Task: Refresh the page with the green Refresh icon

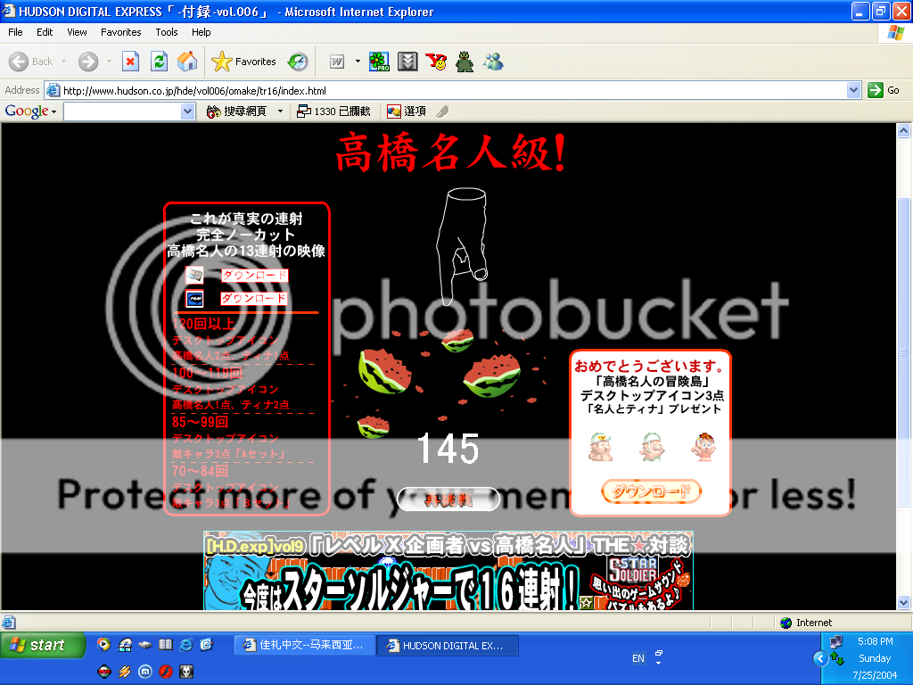Action: tap(159, 62)
